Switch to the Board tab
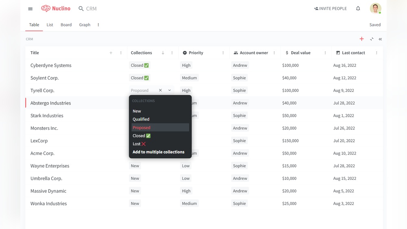407x229 pixels. click(x=66, y=25)
